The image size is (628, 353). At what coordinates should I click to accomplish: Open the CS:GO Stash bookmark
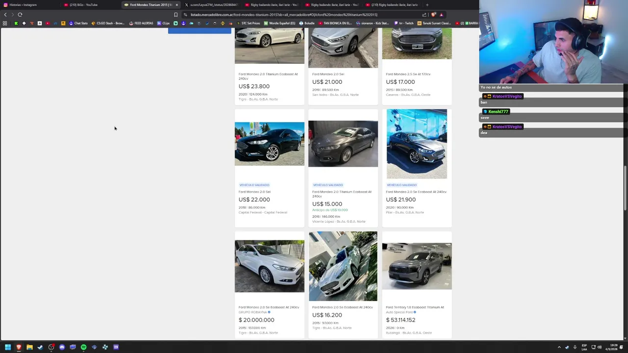[x=108, y=23]
